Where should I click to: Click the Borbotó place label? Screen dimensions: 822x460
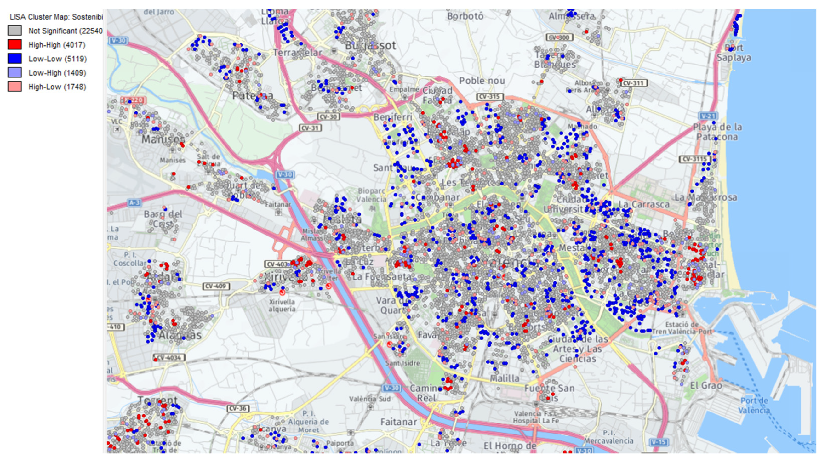[x=465, y=16]
